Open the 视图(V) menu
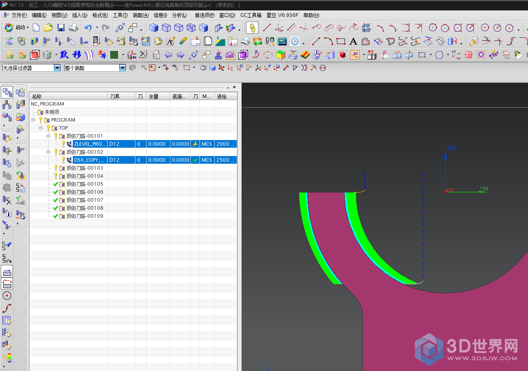The width and height of the screenshot is (528, 371). coord(59,15)
